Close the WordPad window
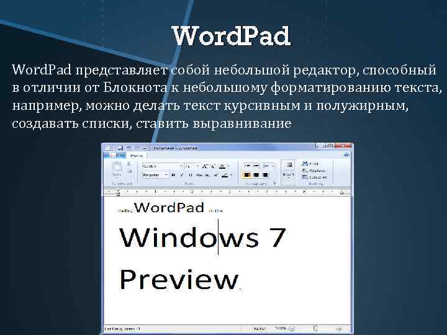 [x=343, y=146]
